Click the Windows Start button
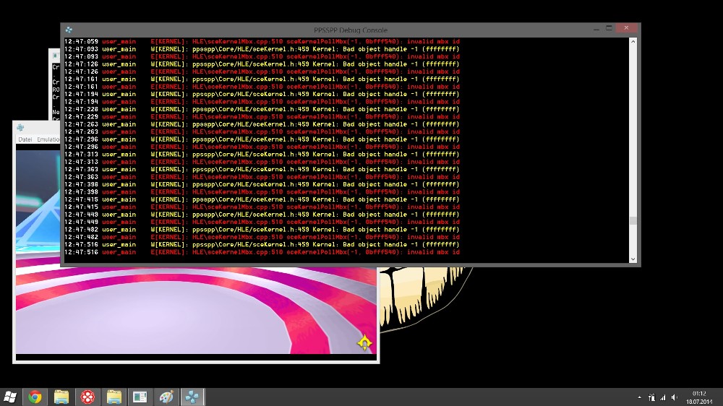Screen dimensions: 723x406 pyautogui.click(x=10, y=397)
